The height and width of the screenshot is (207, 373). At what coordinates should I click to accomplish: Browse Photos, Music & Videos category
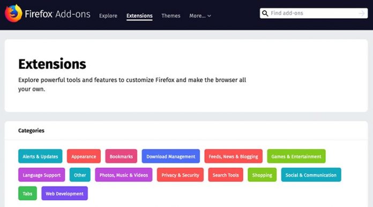pyautogui.click(x=124, y=175)
